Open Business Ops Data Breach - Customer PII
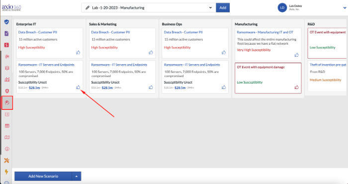The height and width of the screenshot is (184, 348). (x=183, y=32)
